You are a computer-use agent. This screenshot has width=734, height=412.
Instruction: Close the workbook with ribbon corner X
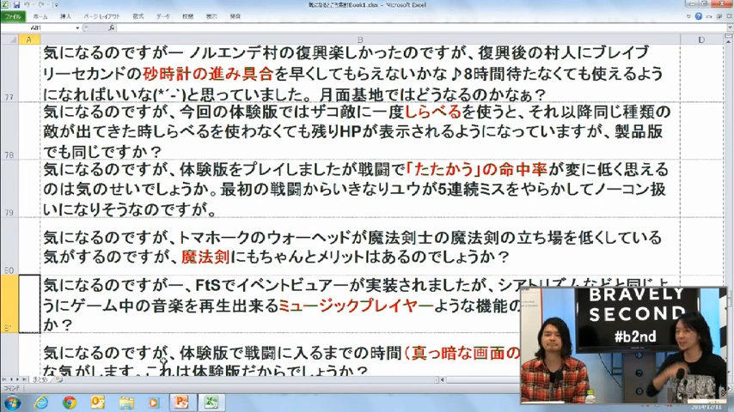coord(728,16)
